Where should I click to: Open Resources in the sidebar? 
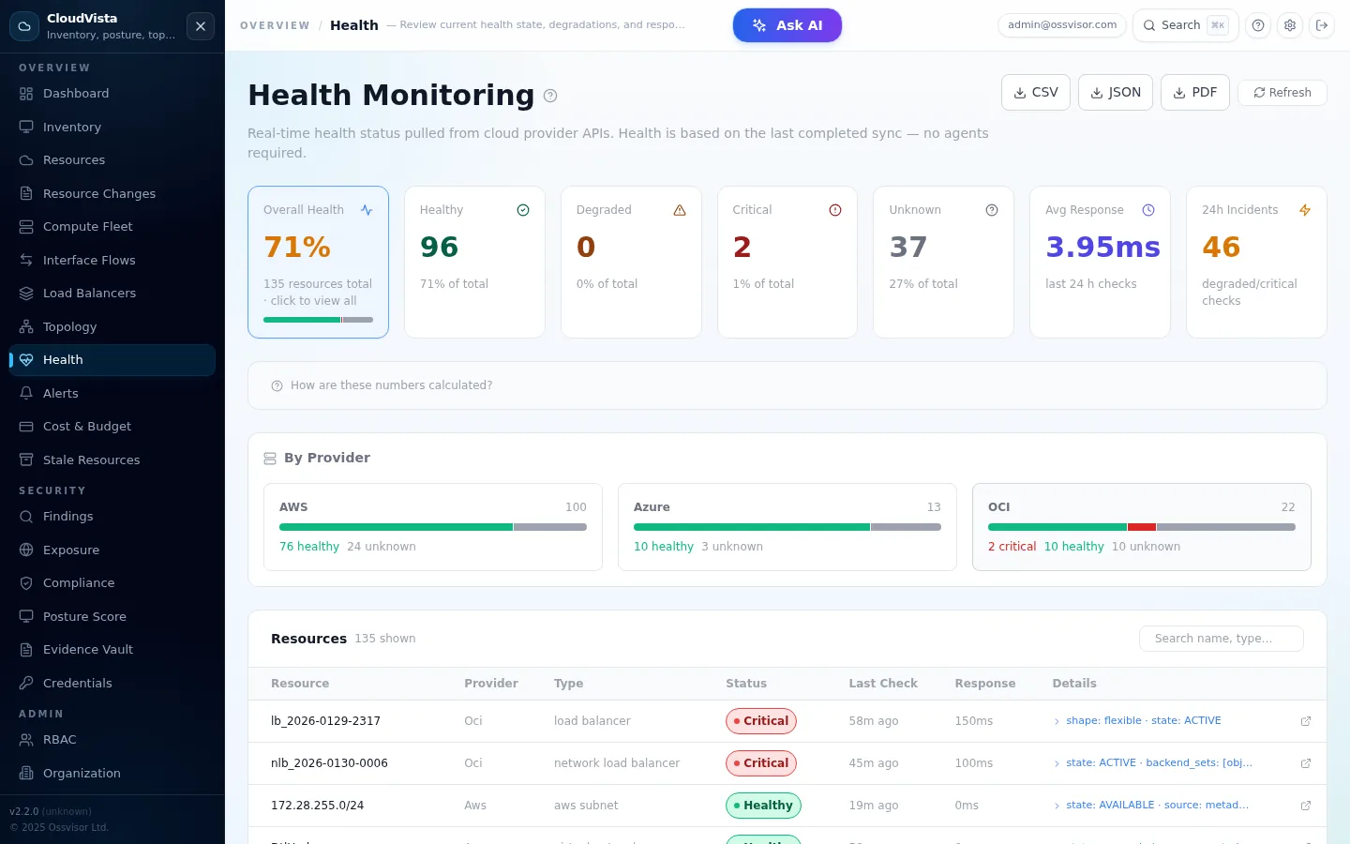(x=112, y=160)
